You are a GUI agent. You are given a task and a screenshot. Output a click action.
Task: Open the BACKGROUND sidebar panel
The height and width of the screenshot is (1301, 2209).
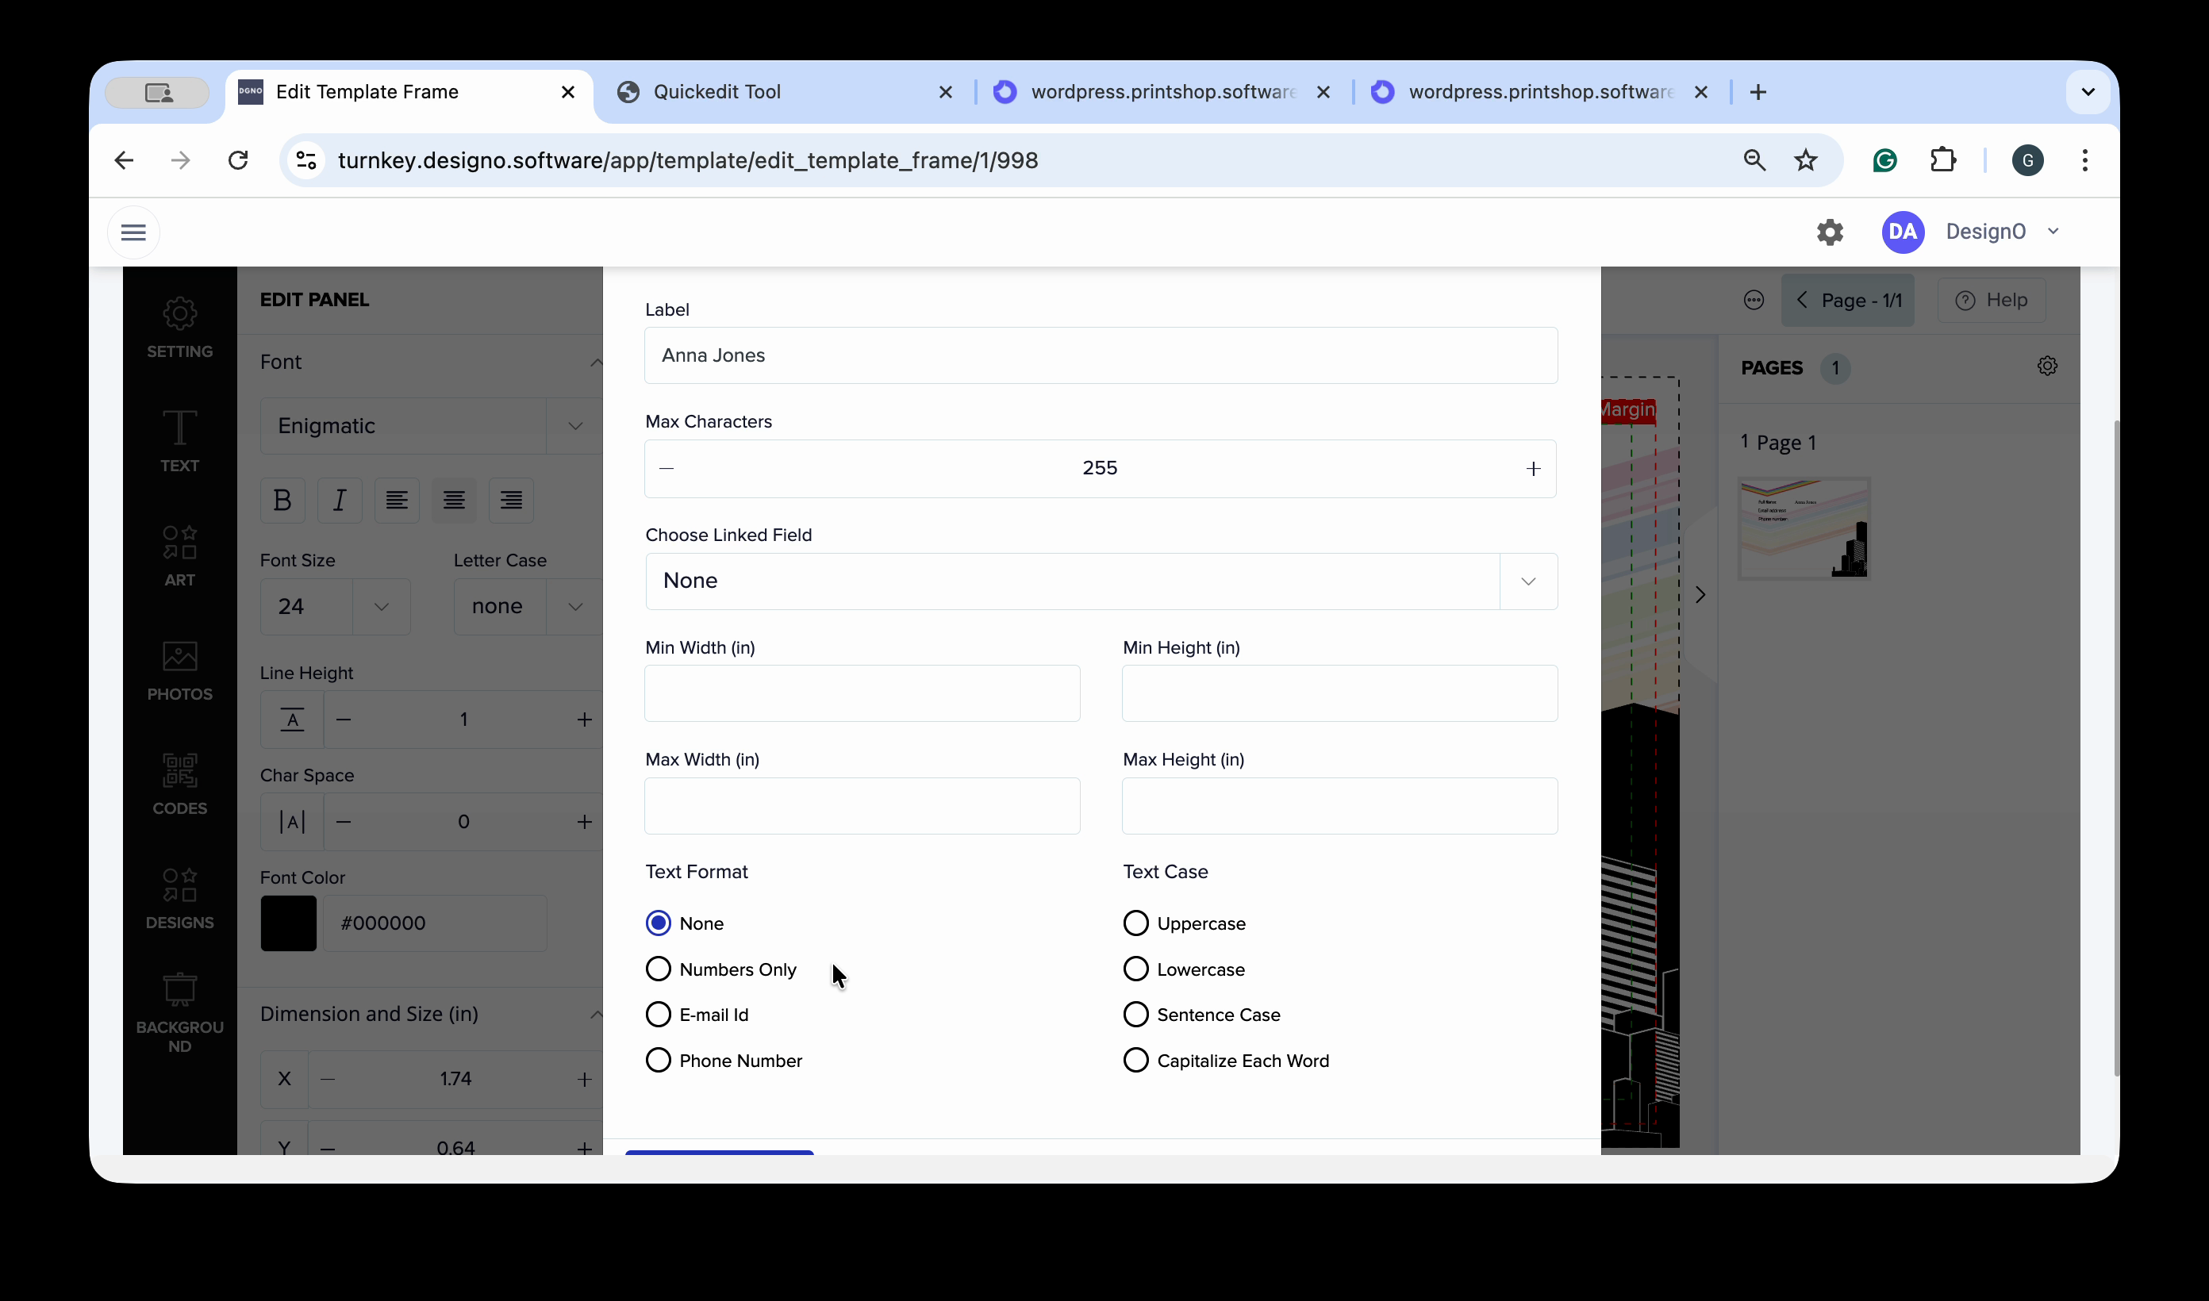[x=179, y=1012]
